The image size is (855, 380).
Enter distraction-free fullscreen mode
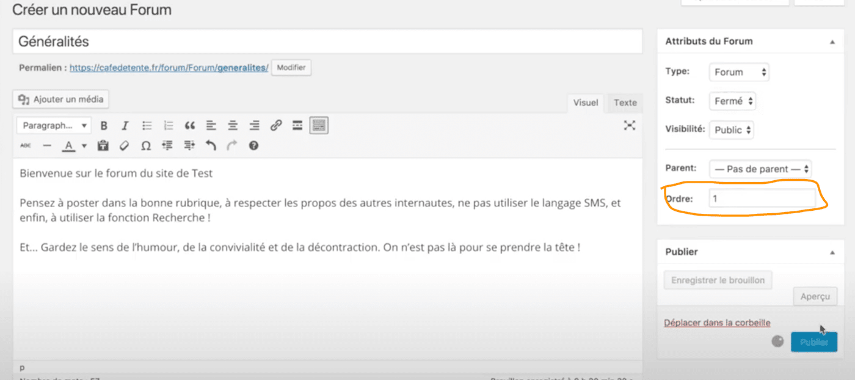click(630, 125)
